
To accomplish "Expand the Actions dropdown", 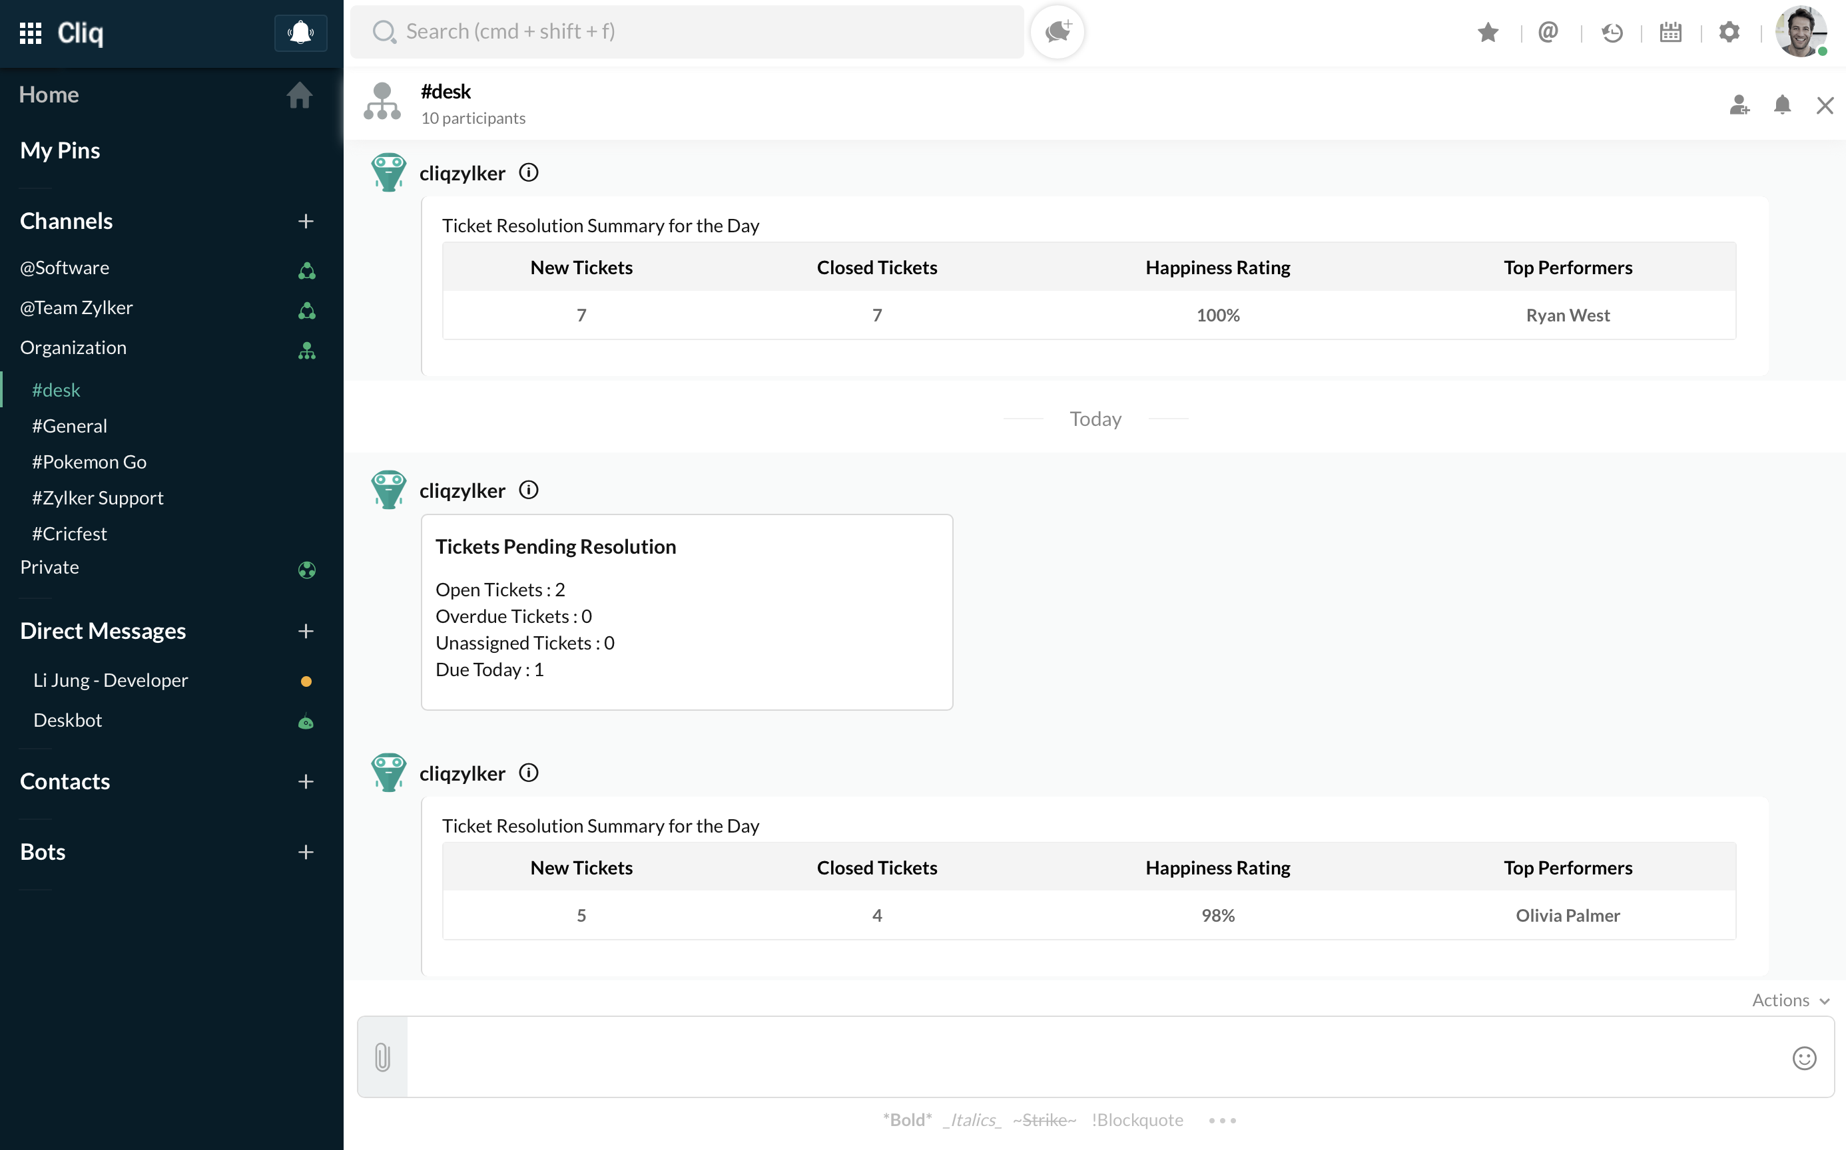I will pyautogui.click(x=1789, y=1000).
